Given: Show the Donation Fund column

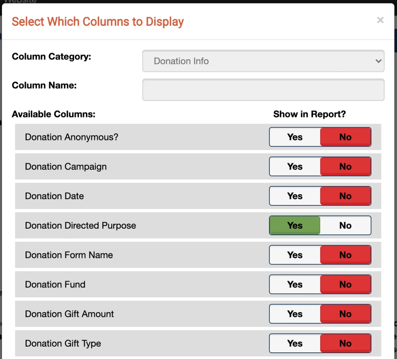Looking at the screenshot, I should [295, 284].
